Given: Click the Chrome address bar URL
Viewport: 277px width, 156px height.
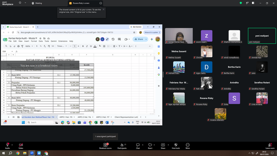Looking at the screenshot, I should (67, 32).
